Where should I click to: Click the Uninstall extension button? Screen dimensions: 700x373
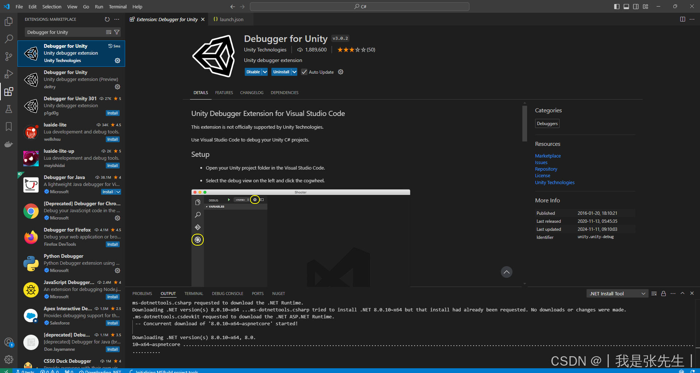click(281, 72)
